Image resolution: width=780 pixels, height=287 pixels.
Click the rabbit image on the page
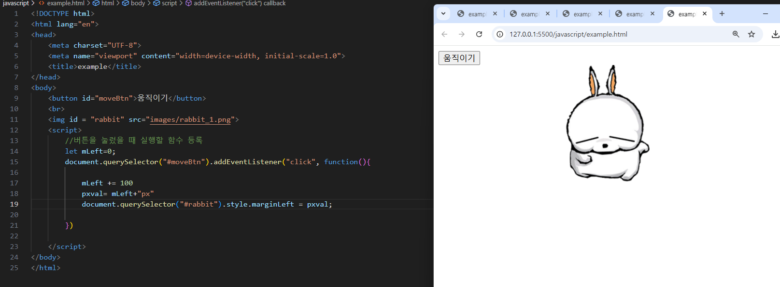coord(608,123)
